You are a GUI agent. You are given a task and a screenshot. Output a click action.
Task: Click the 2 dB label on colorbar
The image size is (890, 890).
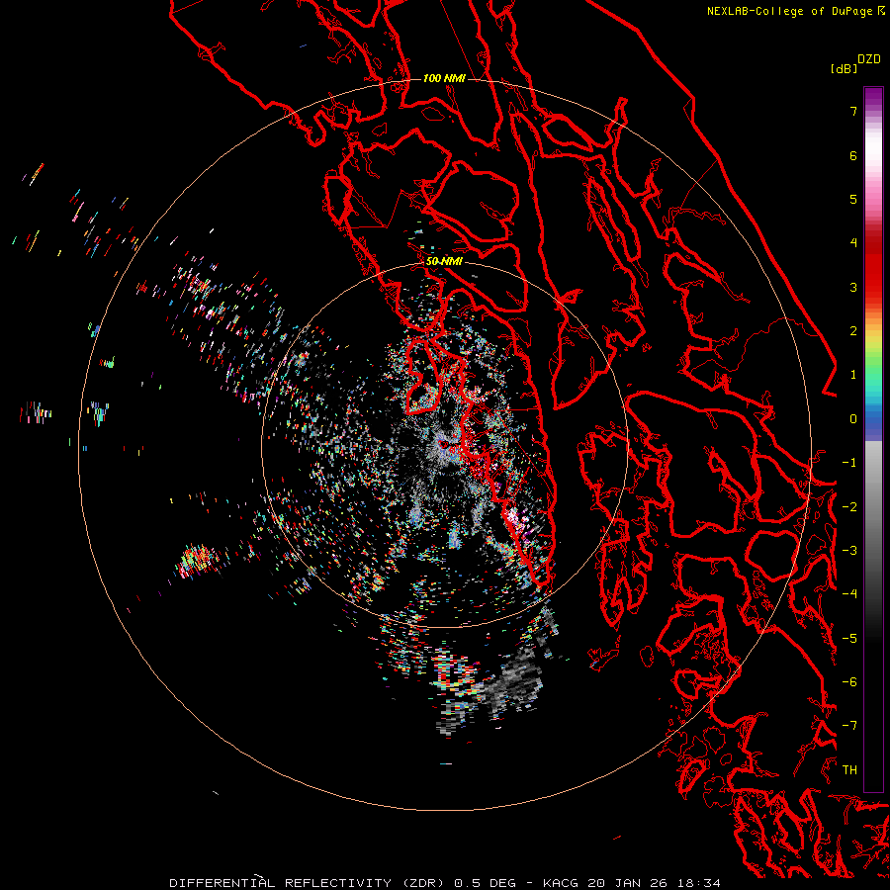[853, 331]
